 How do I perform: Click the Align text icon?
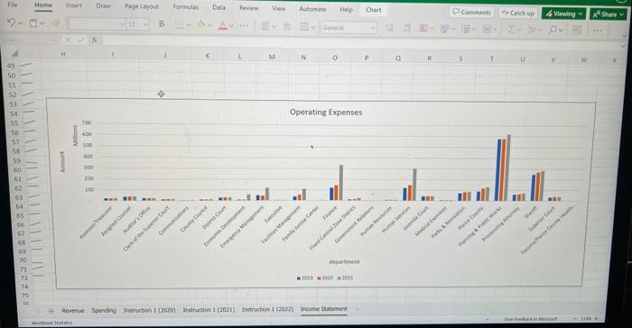point(265,26)
